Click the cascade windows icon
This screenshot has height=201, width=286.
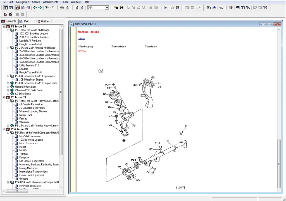coord(248,8)
